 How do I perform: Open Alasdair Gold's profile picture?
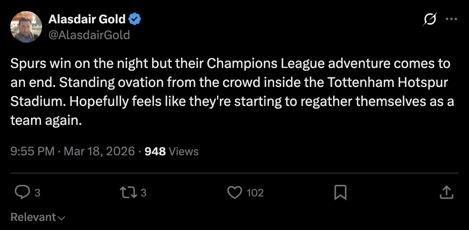(26, 27)
